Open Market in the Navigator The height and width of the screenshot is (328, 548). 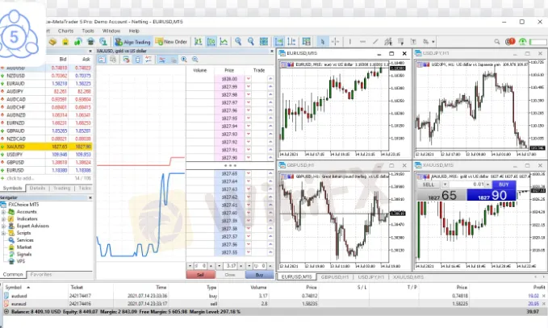(23, 247)
